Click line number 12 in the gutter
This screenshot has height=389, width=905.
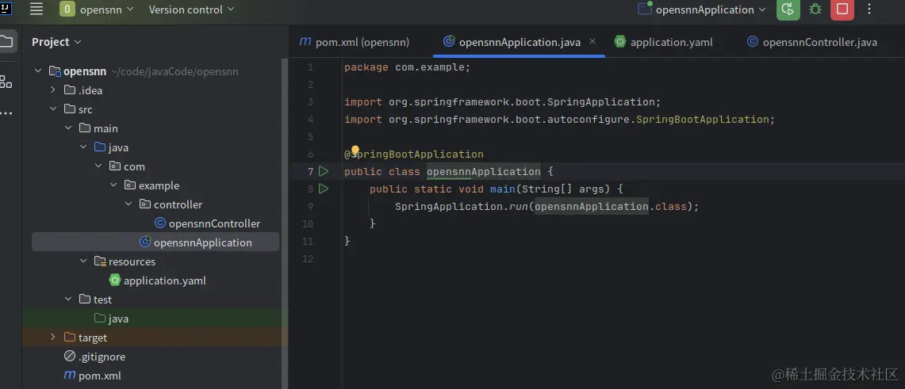tap(307, 259)
